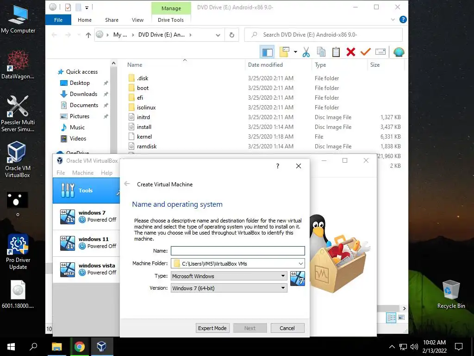Click the dialog help question mark button
Screen dimensions: 474x356
coord(278,166)
